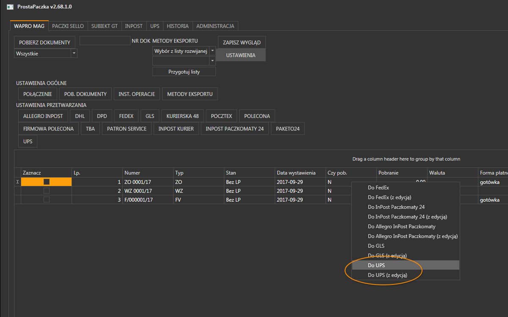Choose 'Do UPS (z edycją)' menu entry
This screenshot has height=317, width=508.
tap(406, 275)
